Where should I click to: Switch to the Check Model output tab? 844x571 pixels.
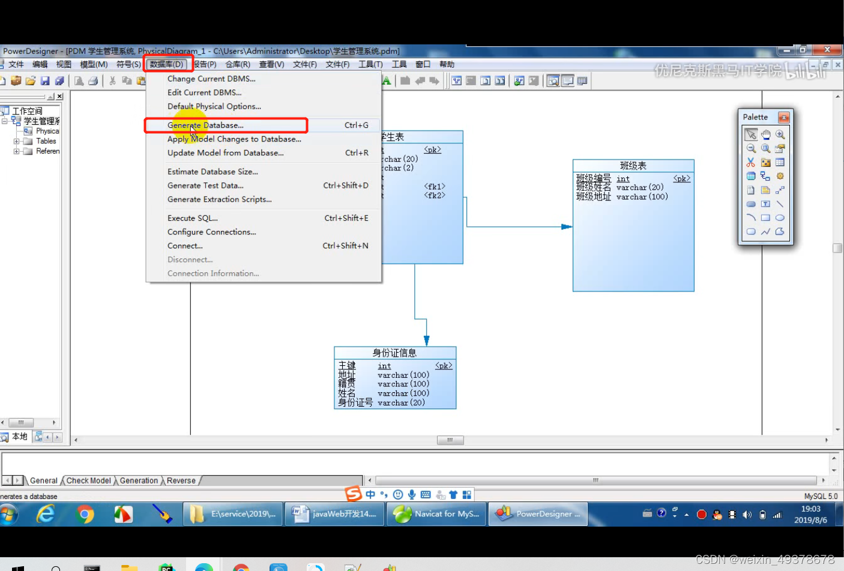click(89, 481)
